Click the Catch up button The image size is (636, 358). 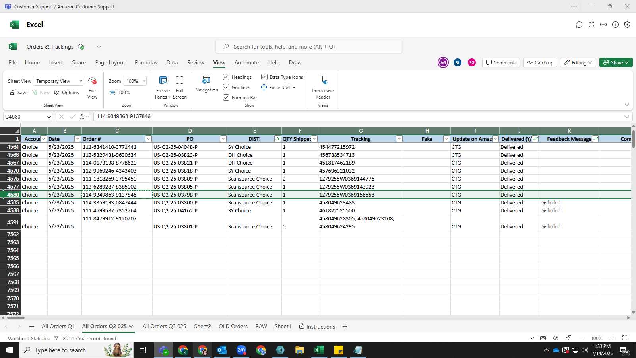(x=540, y=63)
